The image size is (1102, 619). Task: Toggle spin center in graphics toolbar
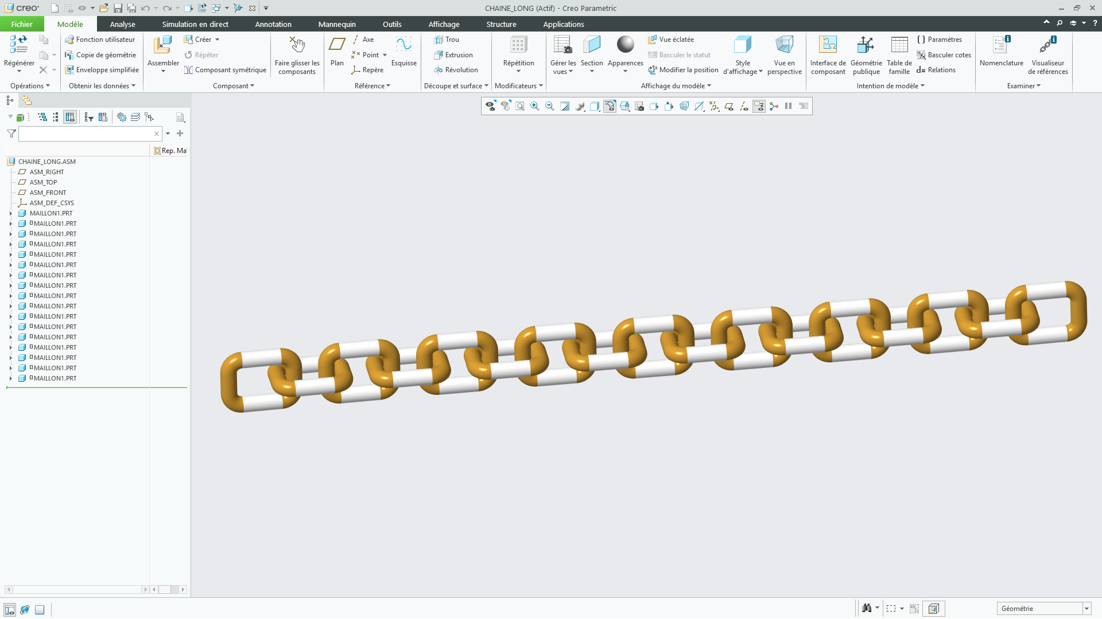[774, 106]
